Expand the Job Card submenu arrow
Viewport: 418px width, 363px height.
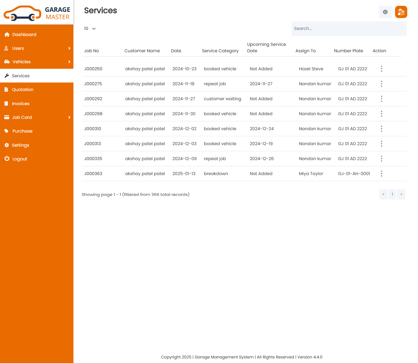point(69,117)
